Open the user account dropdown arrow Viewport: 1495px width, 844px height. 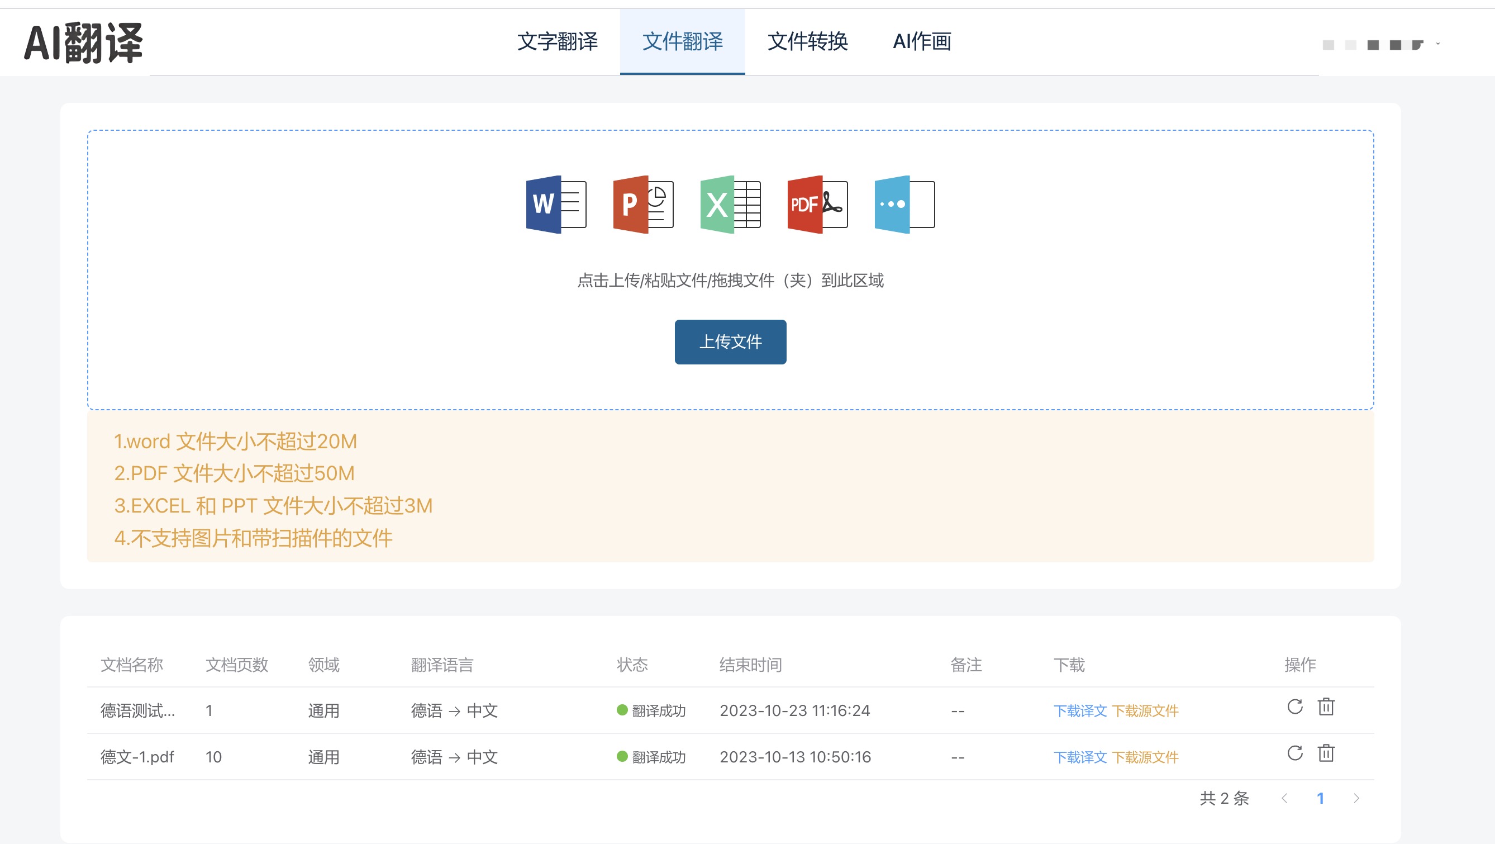pyautogui.click(x=1438, y=44)
